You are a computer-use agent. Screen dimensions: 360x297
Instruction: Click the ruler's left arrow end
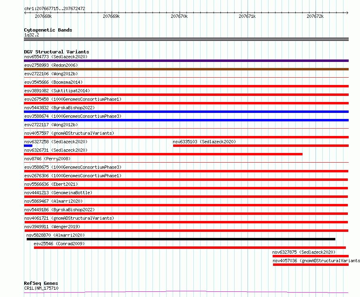(x=25, y=13)
